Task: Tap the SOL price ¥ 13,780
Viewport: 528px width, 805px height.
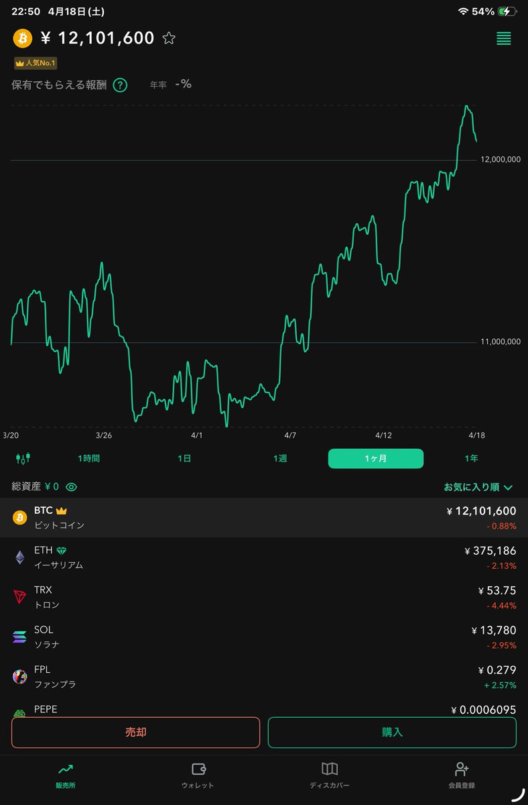Action: pyautogui.click(x=494, y=631)
